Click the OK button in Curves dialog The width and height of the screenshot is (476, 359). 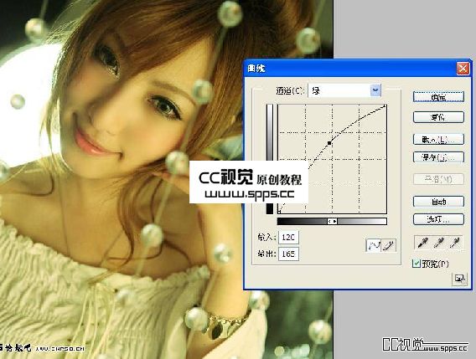click(x=438, y=97)
